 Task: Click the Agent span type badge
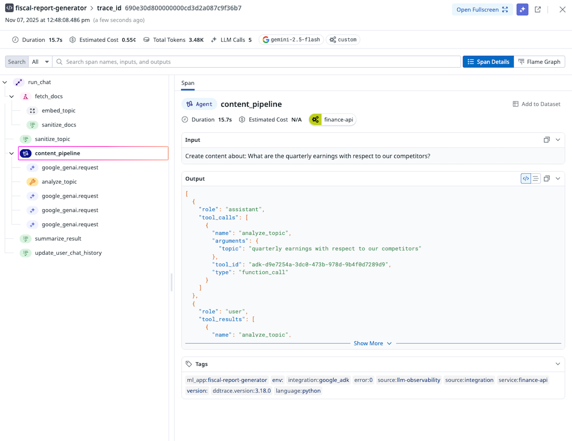[x=199, y=104]
